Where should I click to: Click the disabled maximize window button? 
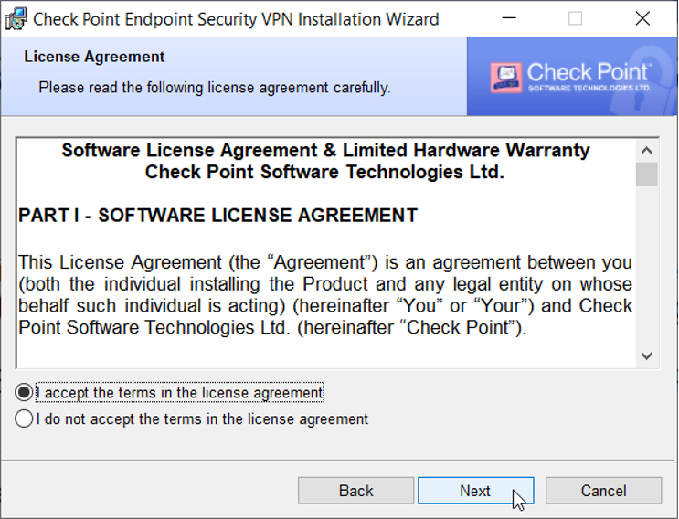pyautogui.click(x=575, y=18)
